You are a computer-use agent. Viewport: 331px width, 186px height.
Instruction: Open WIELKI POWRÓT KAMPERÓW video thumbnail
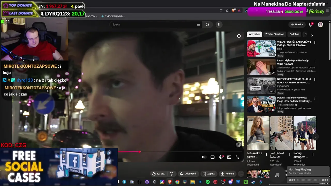261,48
